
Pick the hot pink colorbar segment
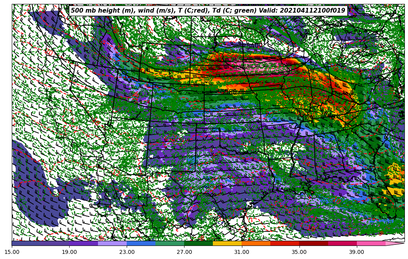371,243
